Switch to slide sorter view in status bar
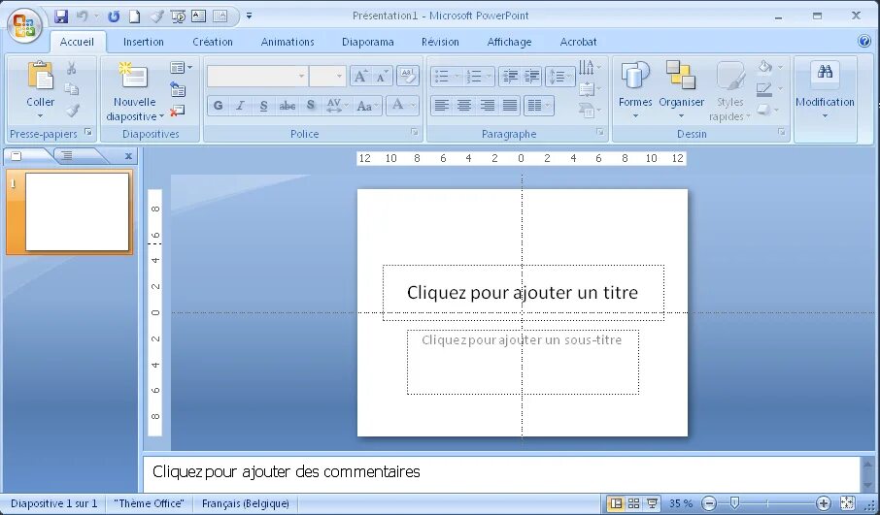 pos(633,503)
